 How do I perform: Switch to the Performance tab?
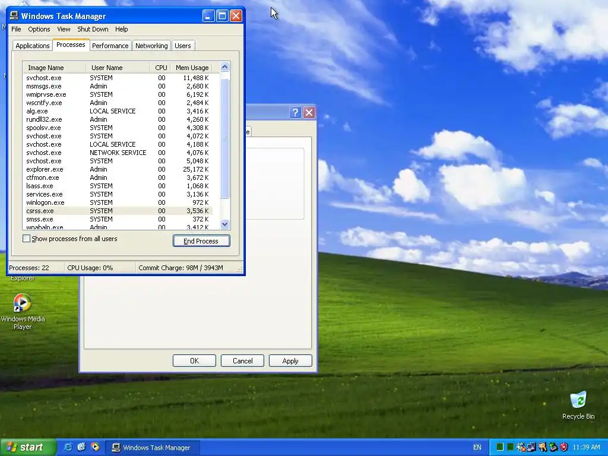(110, 46)
